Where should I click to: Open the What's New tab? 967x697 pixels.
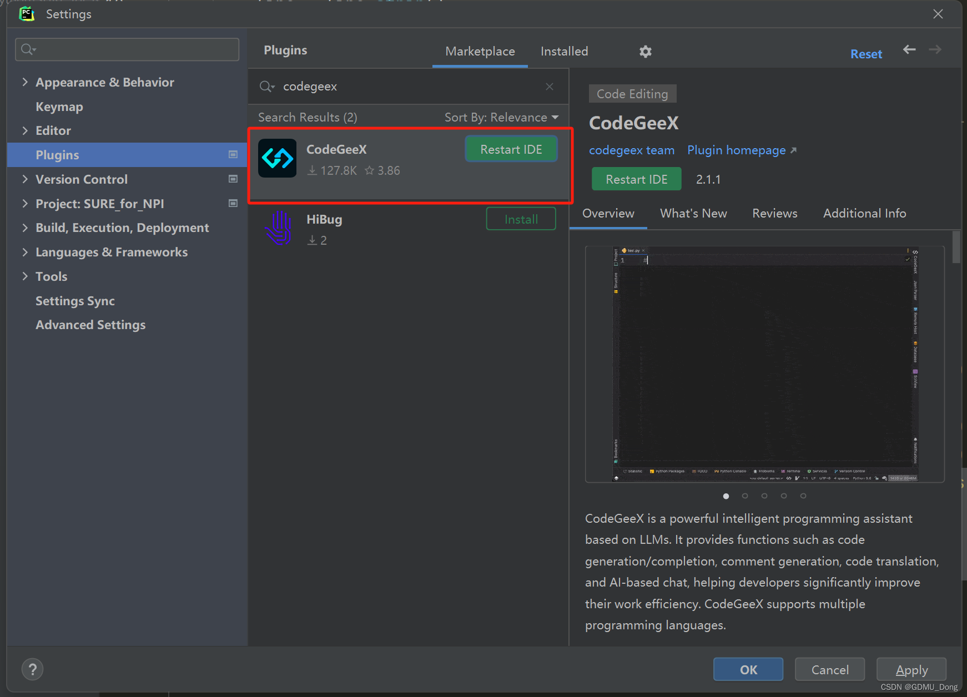[x=693, y=214]
